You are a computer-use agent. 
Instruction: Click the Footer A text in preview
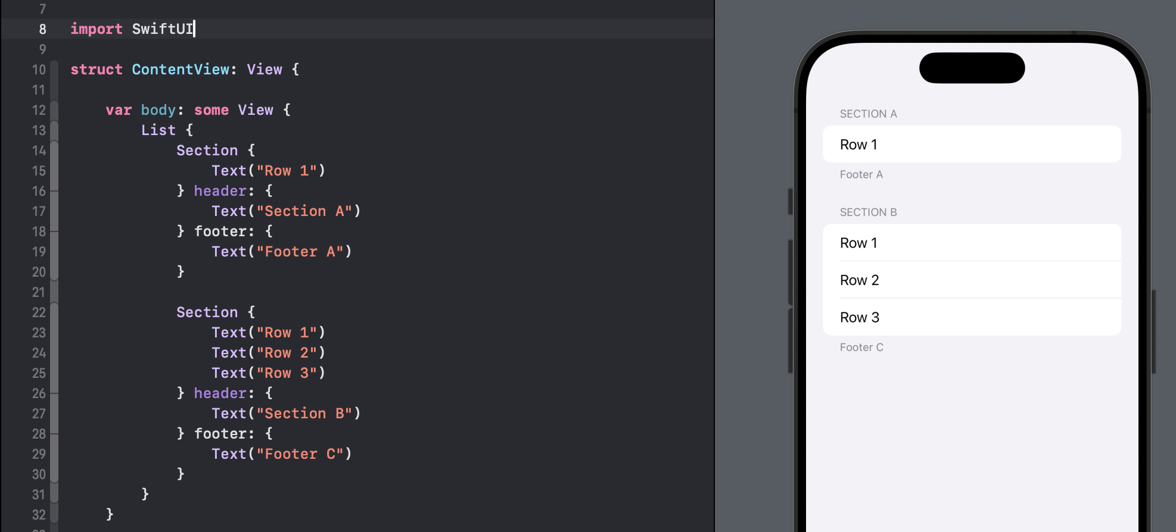pyautogui.click(x=861, y=174)
